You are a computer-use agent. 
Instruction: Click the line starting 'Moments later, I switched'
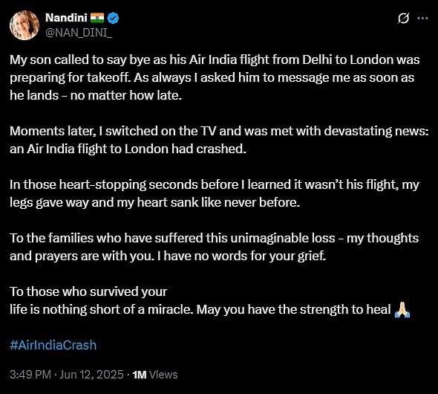[219, 131]
